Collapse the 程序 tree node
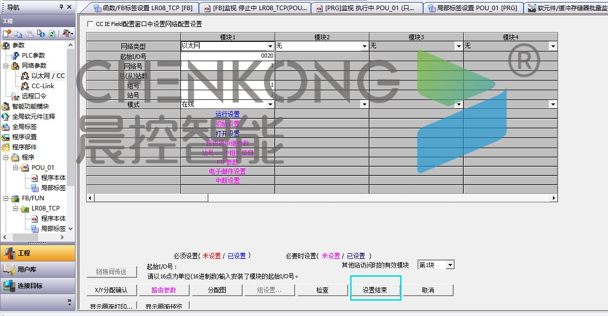 tap(6, 157)
